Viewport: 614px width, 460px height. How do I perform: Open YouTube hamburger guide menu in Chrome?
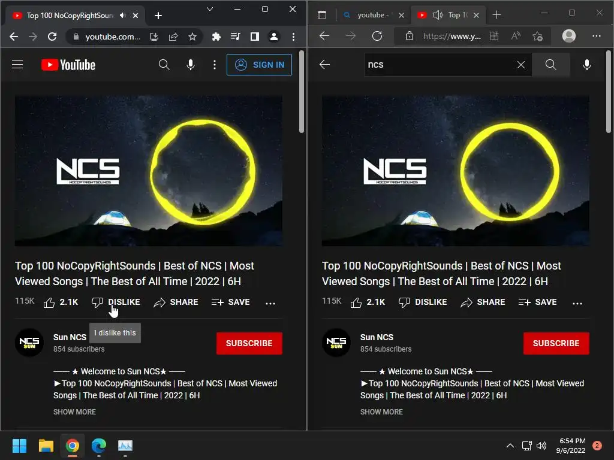coord(17,65)
